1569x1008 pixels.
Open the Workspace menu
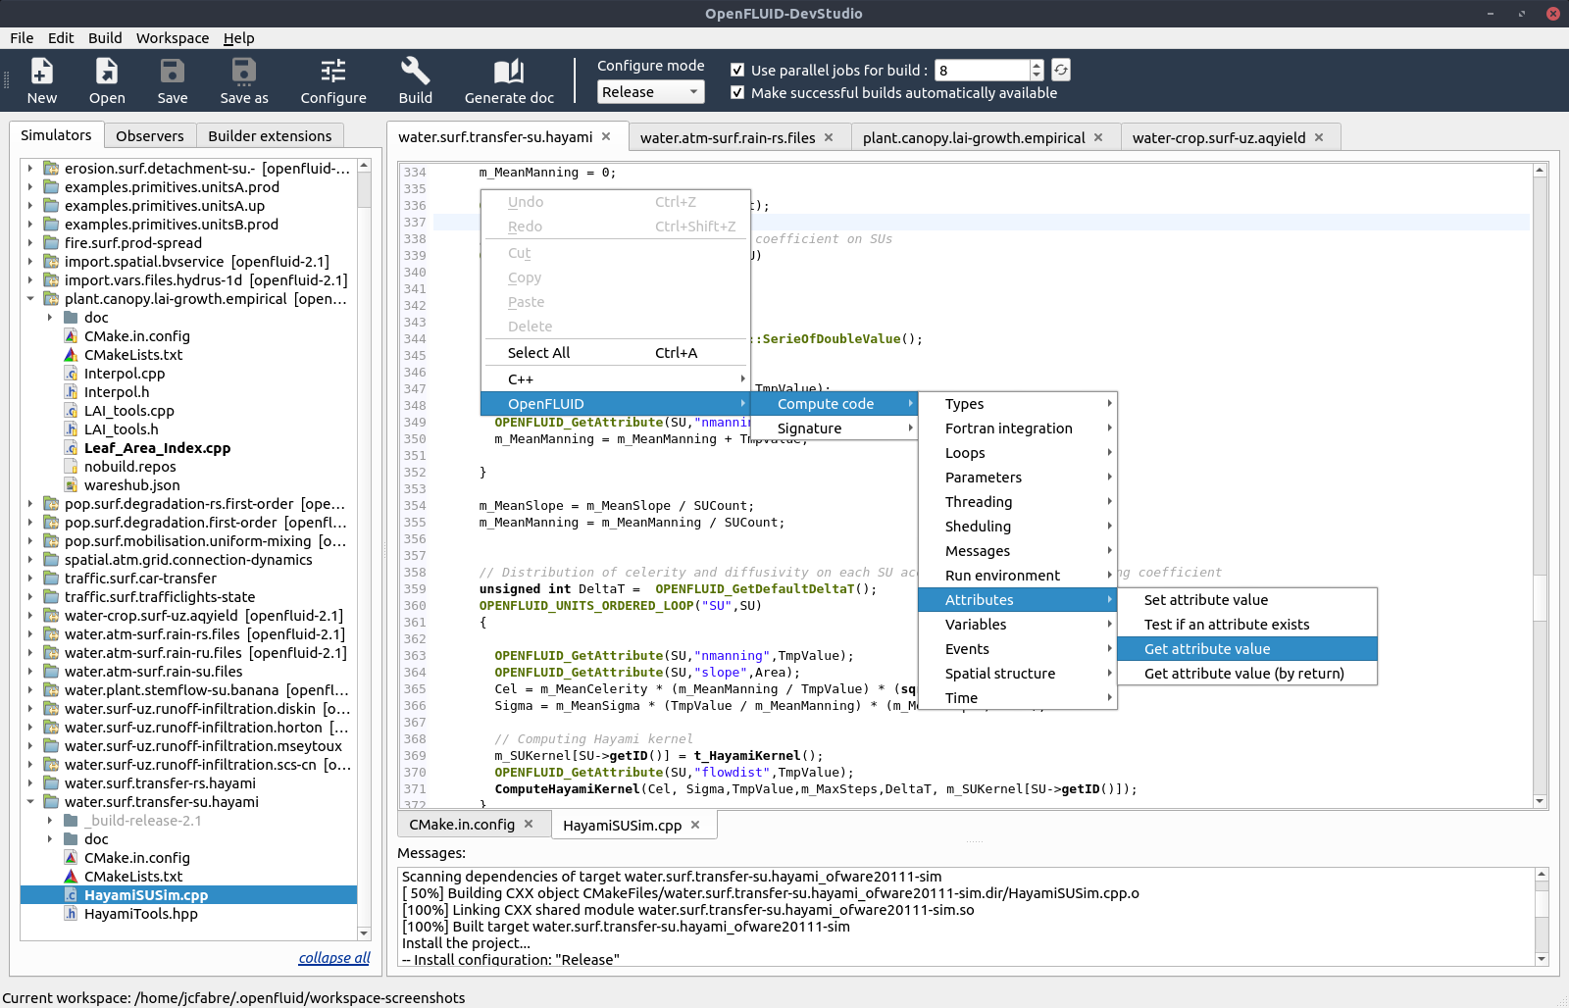coord(173,38)
